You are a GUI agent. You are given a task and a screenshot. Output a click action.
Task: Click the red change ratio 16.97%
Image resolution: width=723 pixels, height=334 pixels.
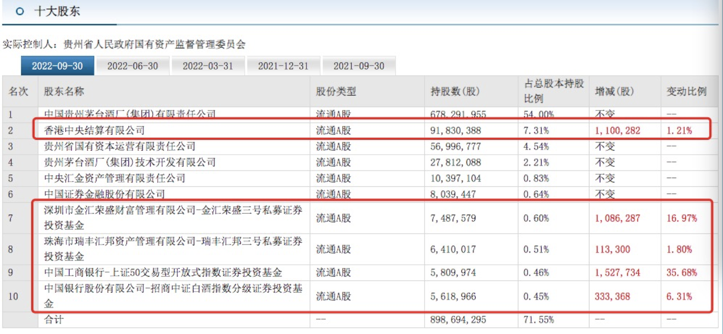(682, 218)
